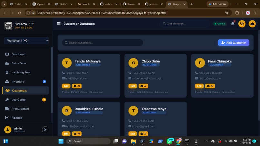Click the logout icon beside admin

pos(45,130)
